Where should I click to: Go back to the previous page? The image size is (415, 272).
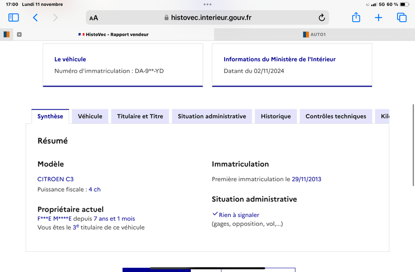pyautogui.click(x=35, y=18)
